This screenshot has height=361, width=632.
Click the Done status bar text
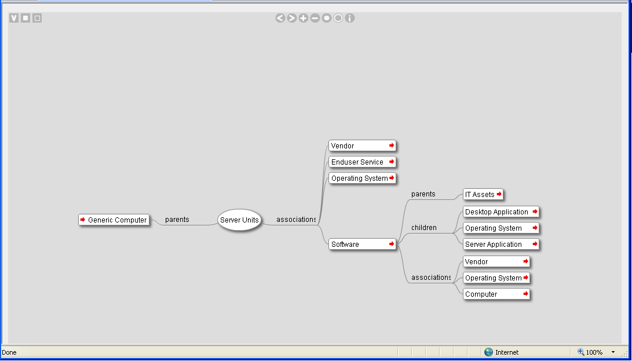click(x=9, y=352)
